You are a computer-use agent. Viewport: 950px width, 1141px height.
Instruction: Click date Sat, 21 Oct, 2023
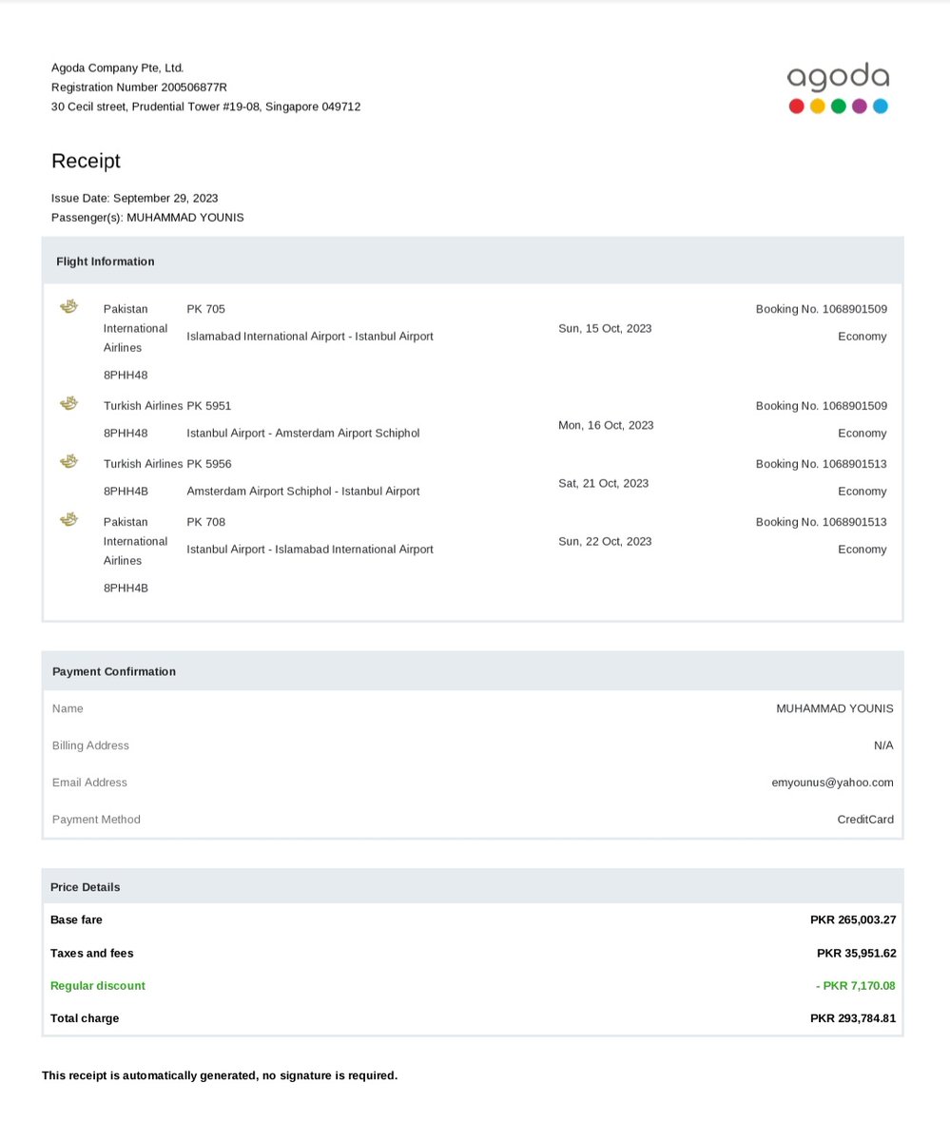tap(603, 483)
